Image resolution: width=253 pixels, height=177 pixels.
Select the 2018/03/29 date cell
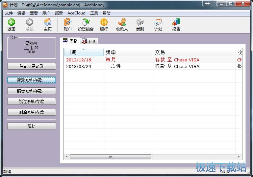79,67
